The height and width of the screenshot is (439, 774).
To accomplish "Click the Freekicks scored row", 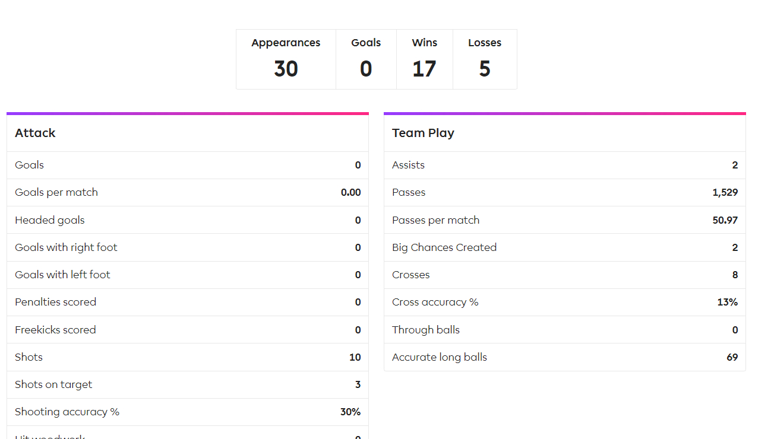I will pyautogui.click(x=188, y=330).
